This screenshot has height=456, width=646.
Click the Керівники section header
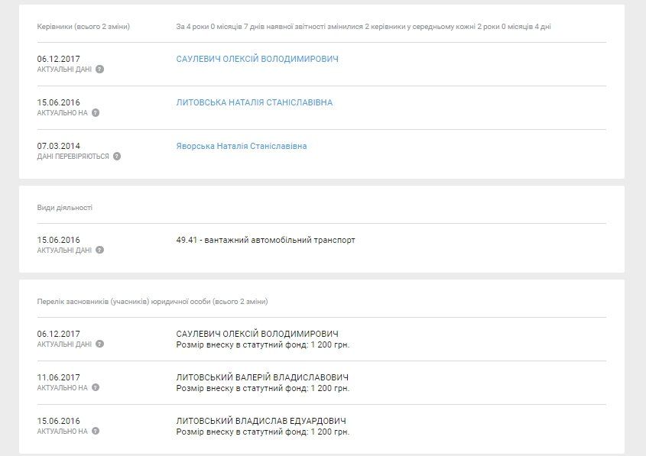pyautogui.click(x=83, y=27)
